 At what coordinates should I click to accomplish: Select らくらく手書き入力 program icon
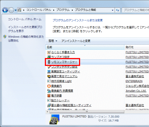(49, 52)
